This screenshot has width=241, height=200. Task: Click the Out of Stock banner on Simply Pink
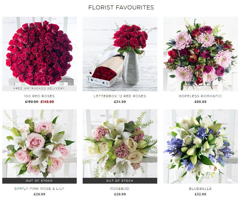pos(40,181)
